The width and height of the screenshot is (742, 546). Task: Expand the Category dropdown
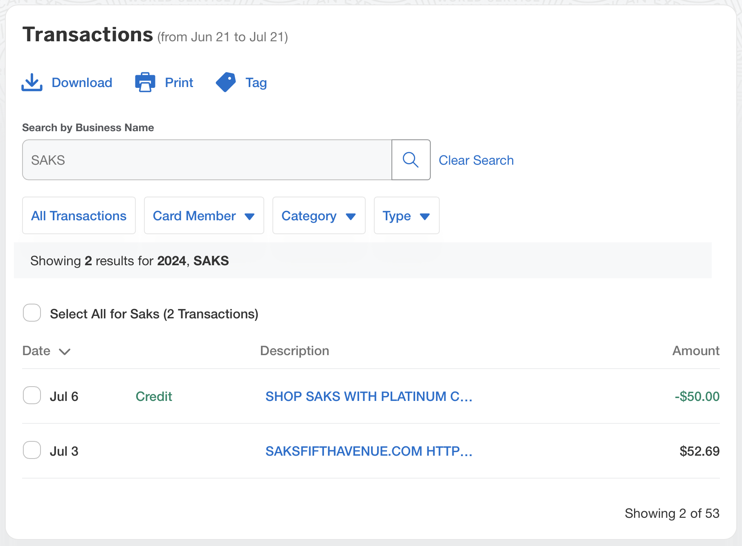(x=319, y=215)
